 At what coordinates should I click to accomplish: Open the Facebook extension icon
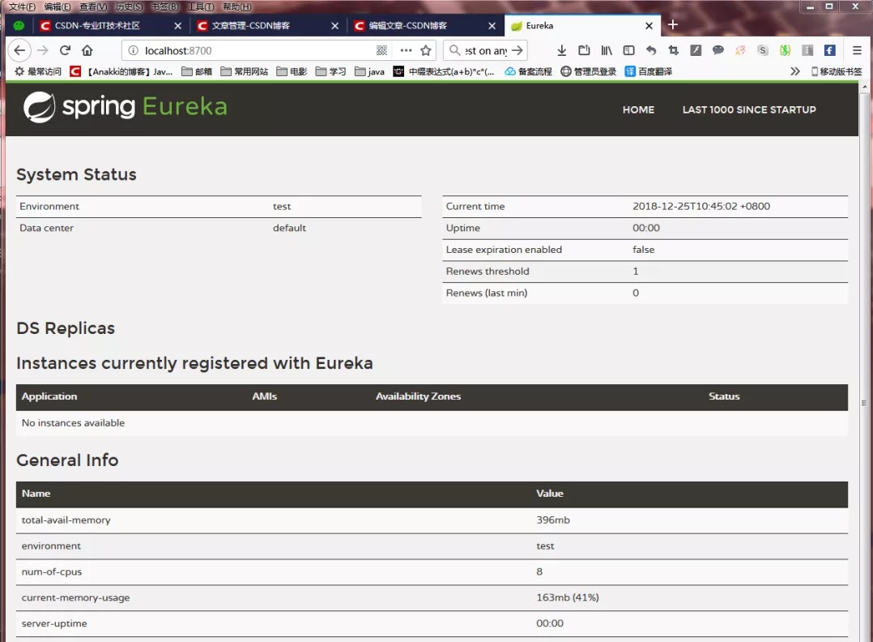(x=829, y=51)
